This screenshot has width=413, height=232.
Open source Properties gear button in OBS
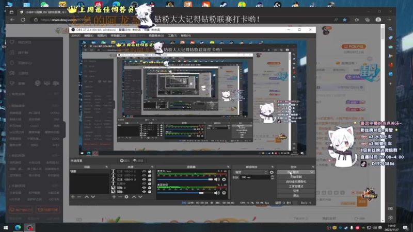124,161
